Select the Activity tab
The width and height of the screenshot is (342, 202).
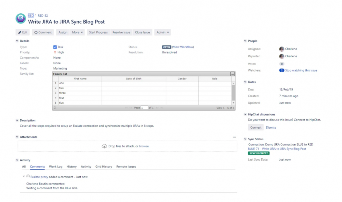(86, 166)
